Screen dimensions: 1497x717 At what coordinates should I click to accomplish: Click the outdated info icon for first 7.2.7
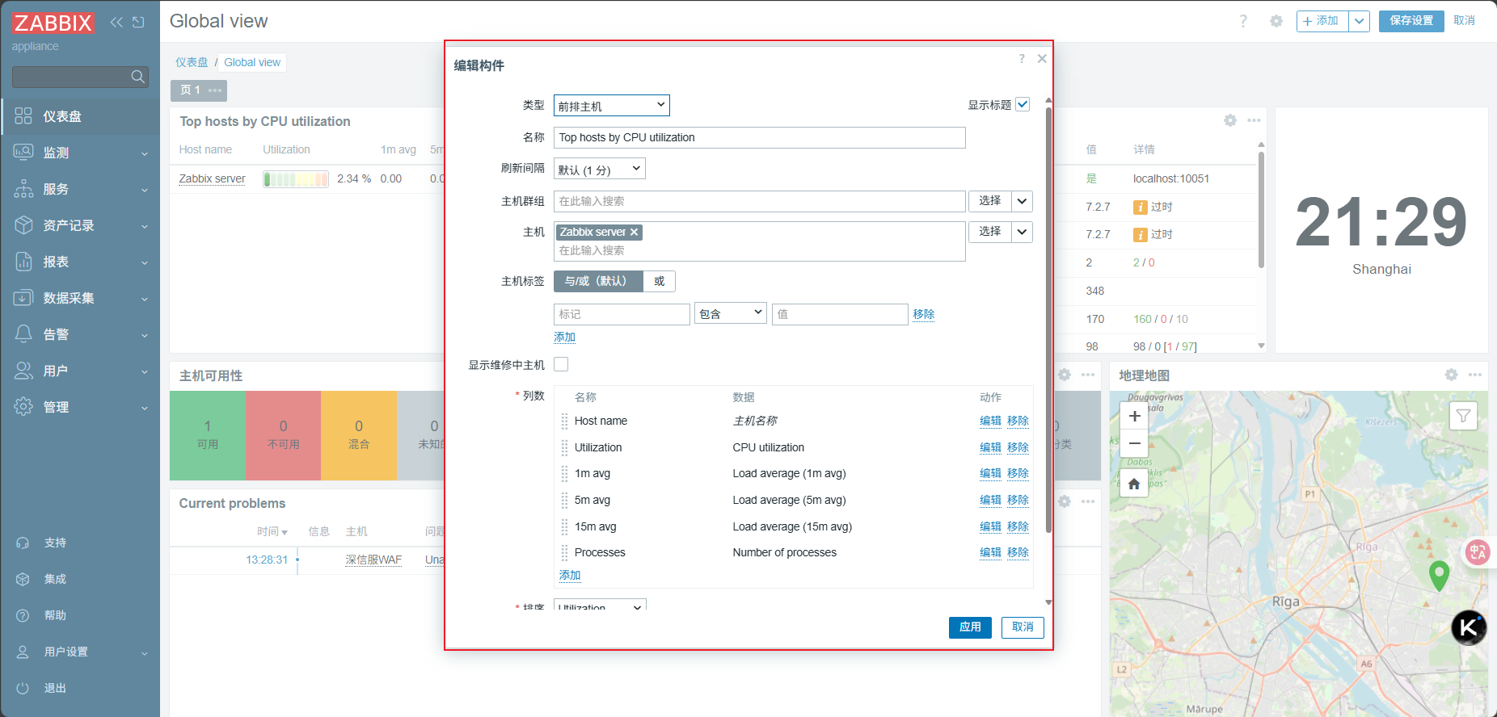[x=1141, y=208]
